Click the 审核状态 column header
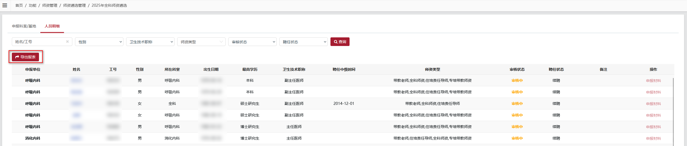 [x=517, y=69]
